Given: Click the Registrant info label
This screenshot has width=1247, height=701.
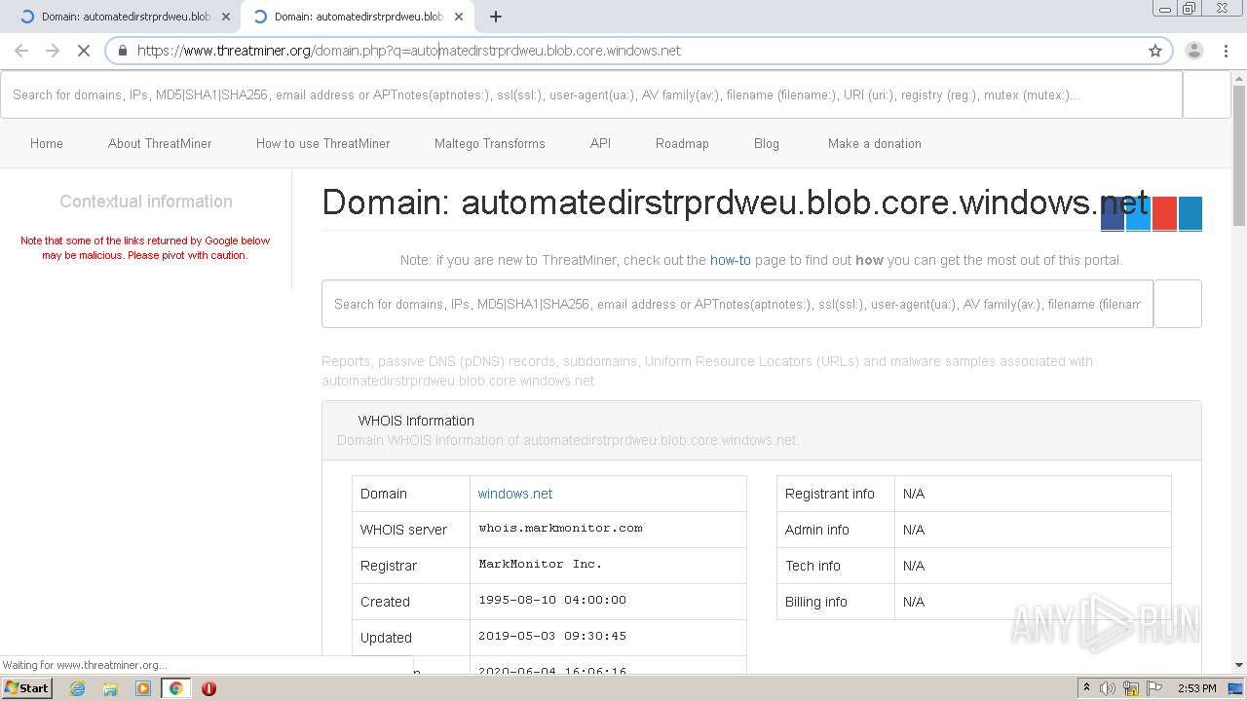Looking at the screenshot, I should (x=830, y=494).
